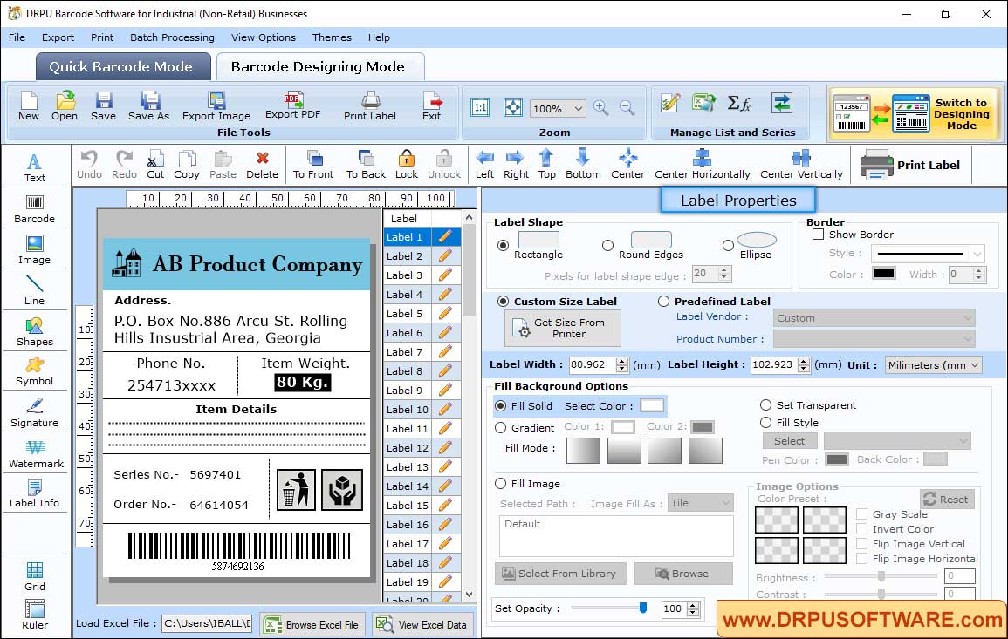Viewport: 1008px width, 639px height.
Task: Click the Set Opacity slider handle
Action: (x=643, y=608)
